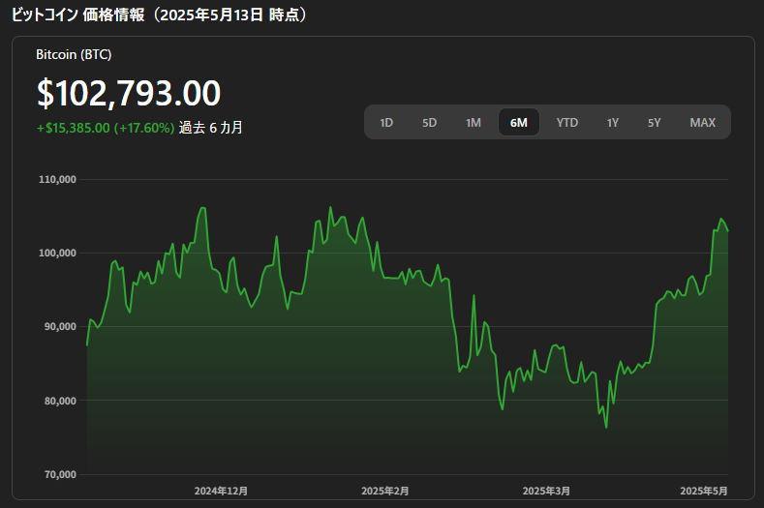Choose the 1M range option
The width and height of the screenshot is (764, 508).
pos(474,122)
